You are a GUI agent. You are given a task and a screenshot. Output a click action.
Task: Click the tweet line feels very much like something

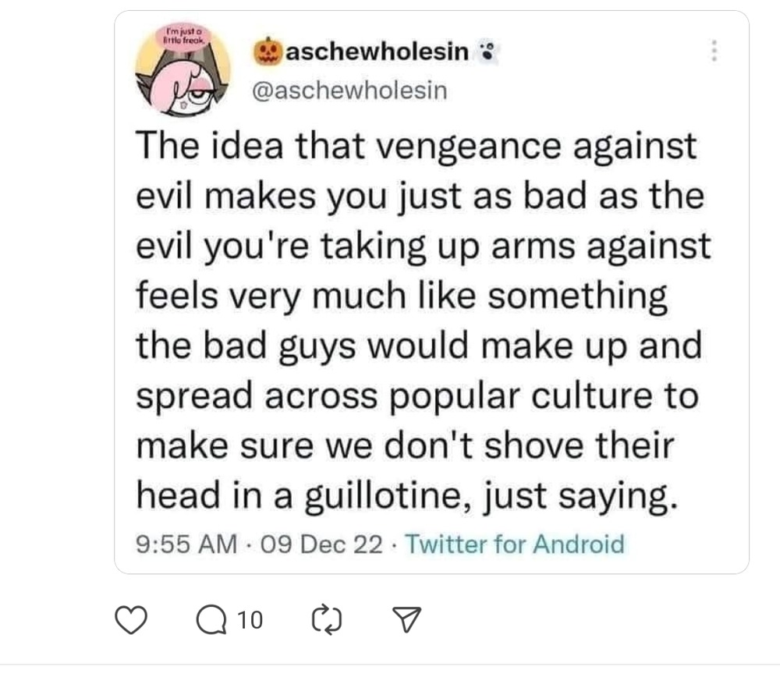[x=402, y=296]
